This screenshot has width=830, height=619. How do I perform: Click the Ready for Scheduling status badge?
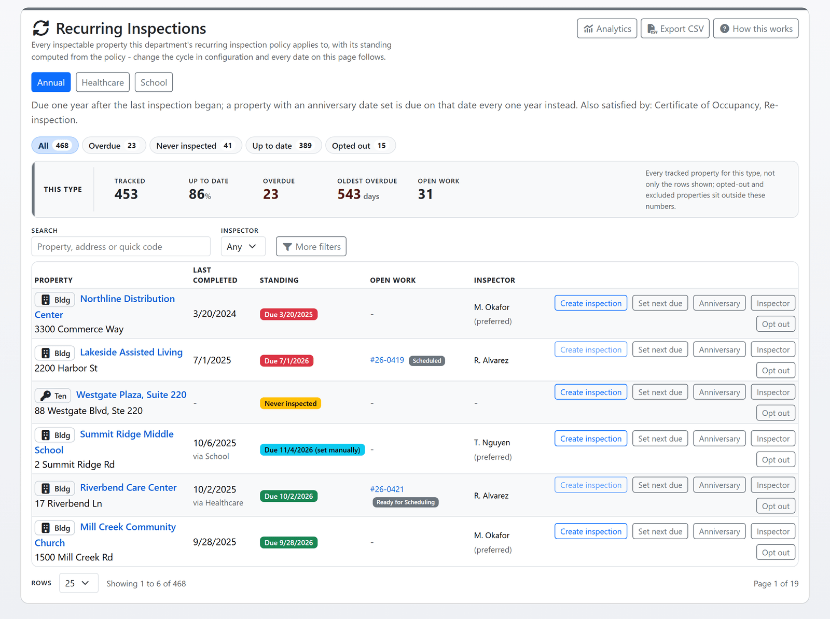406,502
